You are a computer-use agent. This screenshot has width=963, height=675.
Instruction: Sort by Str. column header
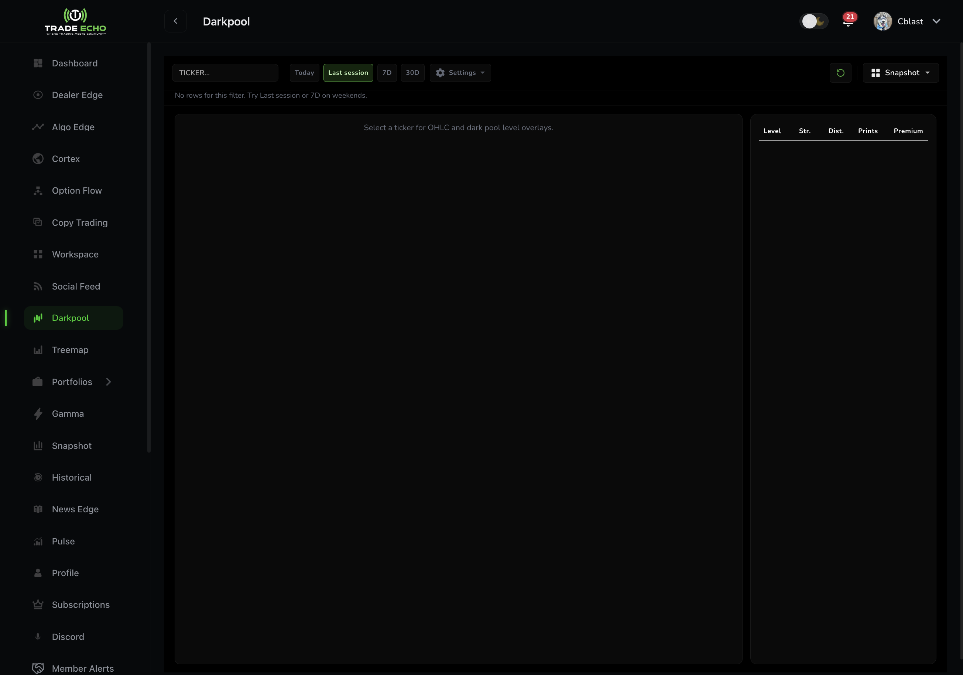805,131
